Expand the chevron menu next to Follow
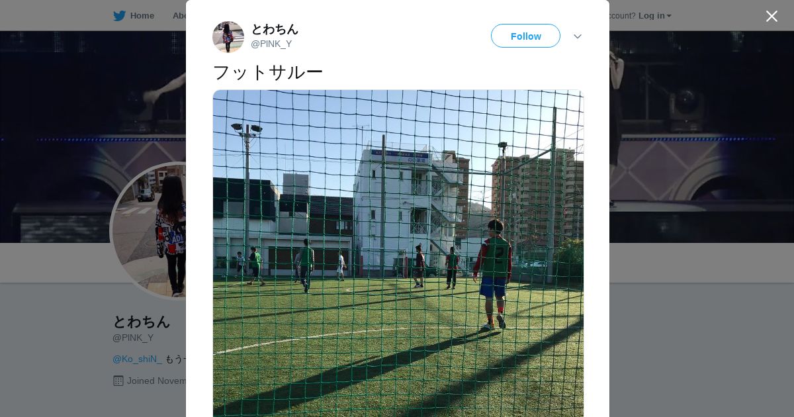Viewport: 794px width, 417px height. [578, 36]
